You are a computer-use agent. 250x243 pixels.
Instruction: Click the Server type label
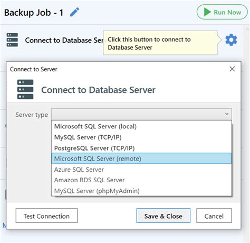pyautogui.click(x=32, y=115)
